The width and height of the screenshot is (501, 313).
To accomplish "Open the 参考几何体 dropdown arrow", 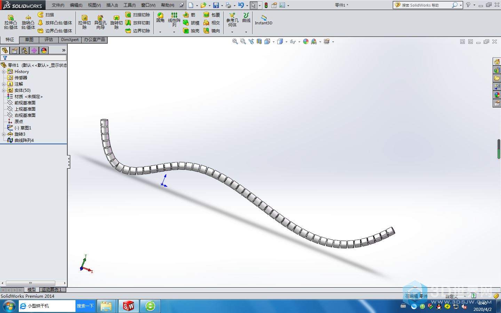I will coord(232,32).
